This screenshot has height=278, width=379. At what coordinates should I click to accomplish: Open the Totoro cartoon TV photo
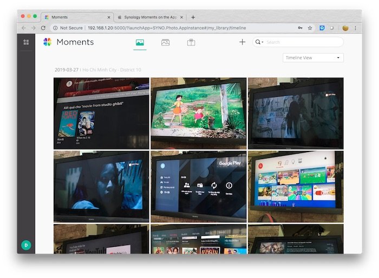(199, 113)
